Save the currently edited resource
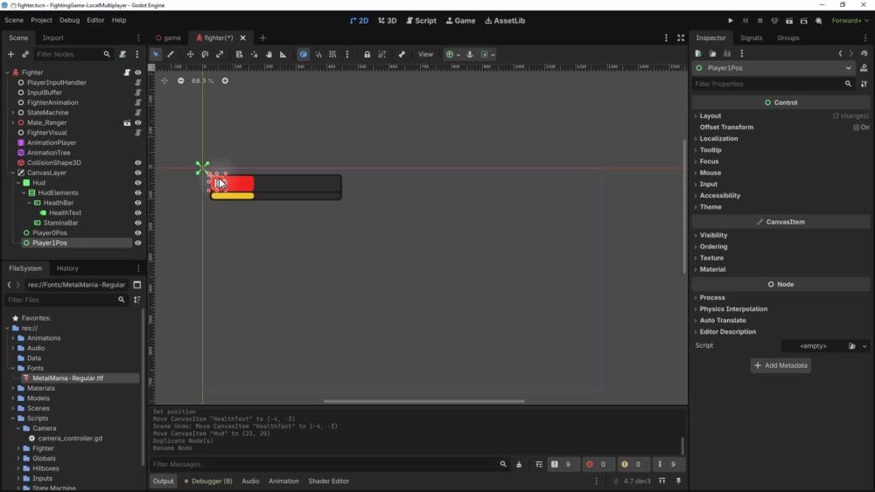 pyautogui.click(x=727, y=53)
